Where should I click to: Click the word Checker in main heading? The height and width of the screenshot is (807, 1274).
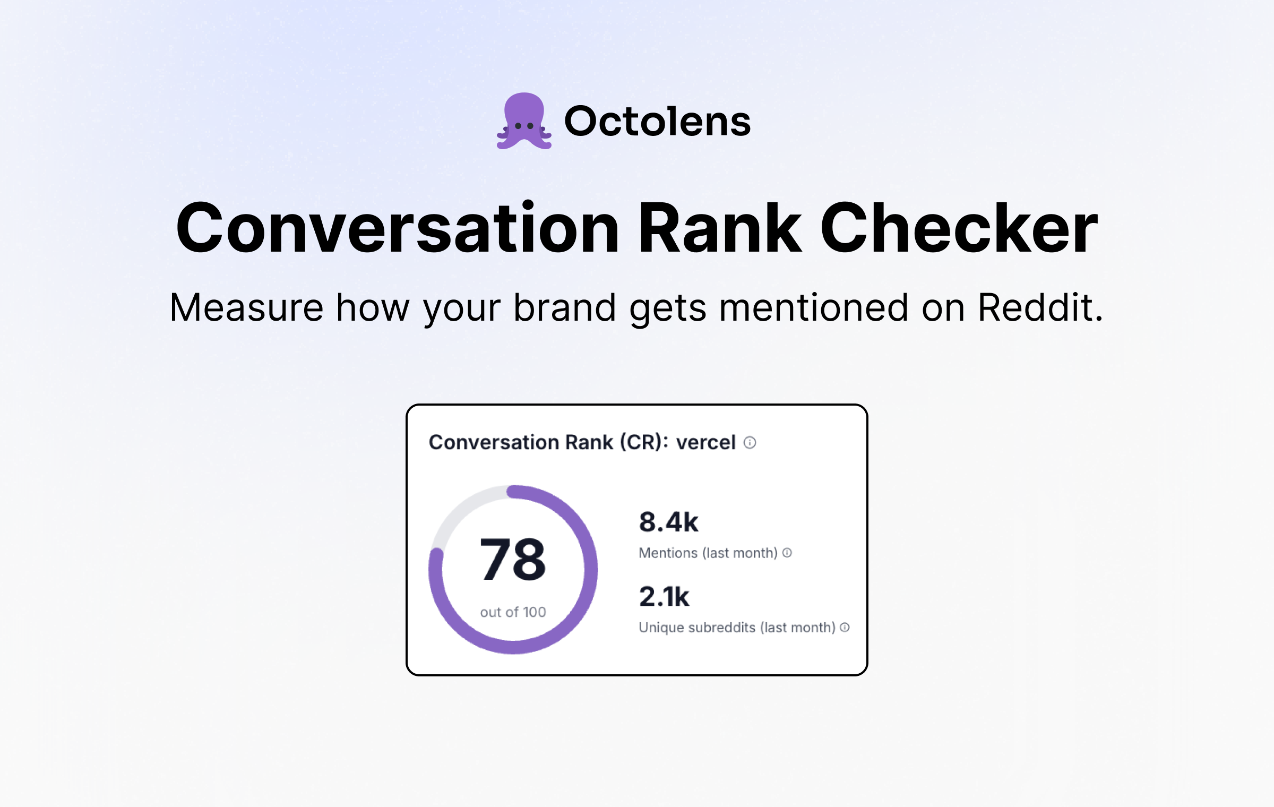click(x=959, y=227)
